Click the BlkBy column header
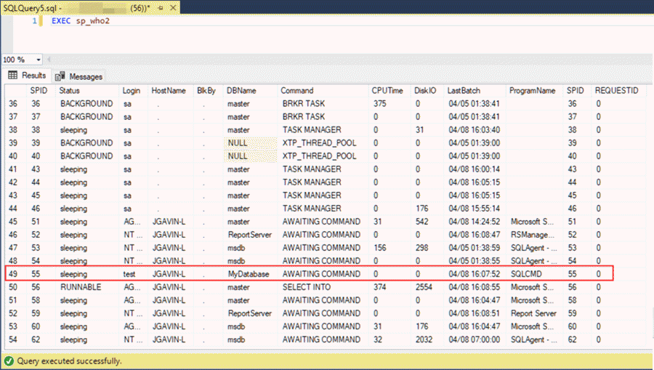The image size is (654, 370). point(208,91)
